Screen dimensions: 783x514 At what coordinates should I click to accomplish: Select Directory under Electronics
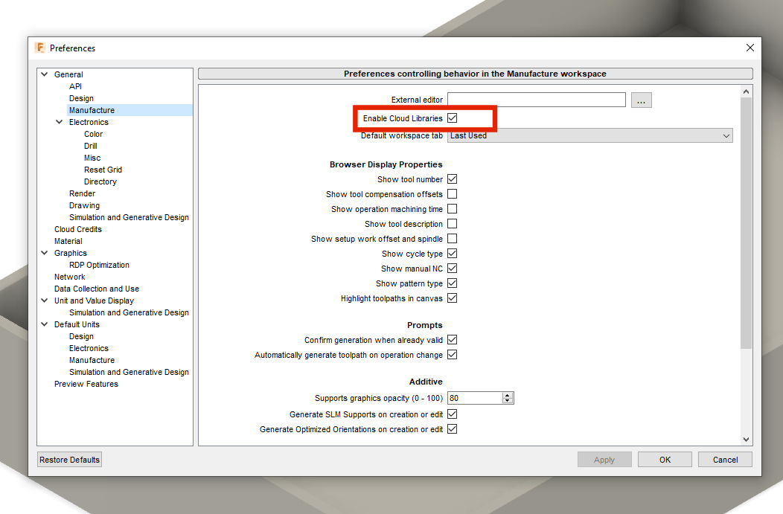tap(100, 181)
